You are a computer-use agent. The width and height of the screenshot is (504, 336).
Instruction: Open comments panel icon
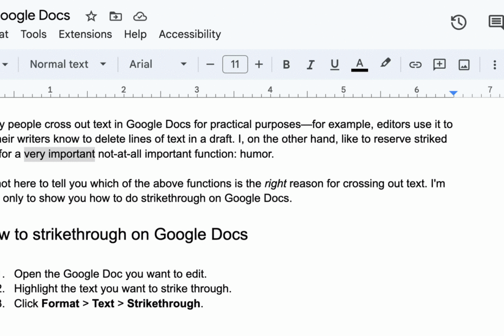click(496, 22)
